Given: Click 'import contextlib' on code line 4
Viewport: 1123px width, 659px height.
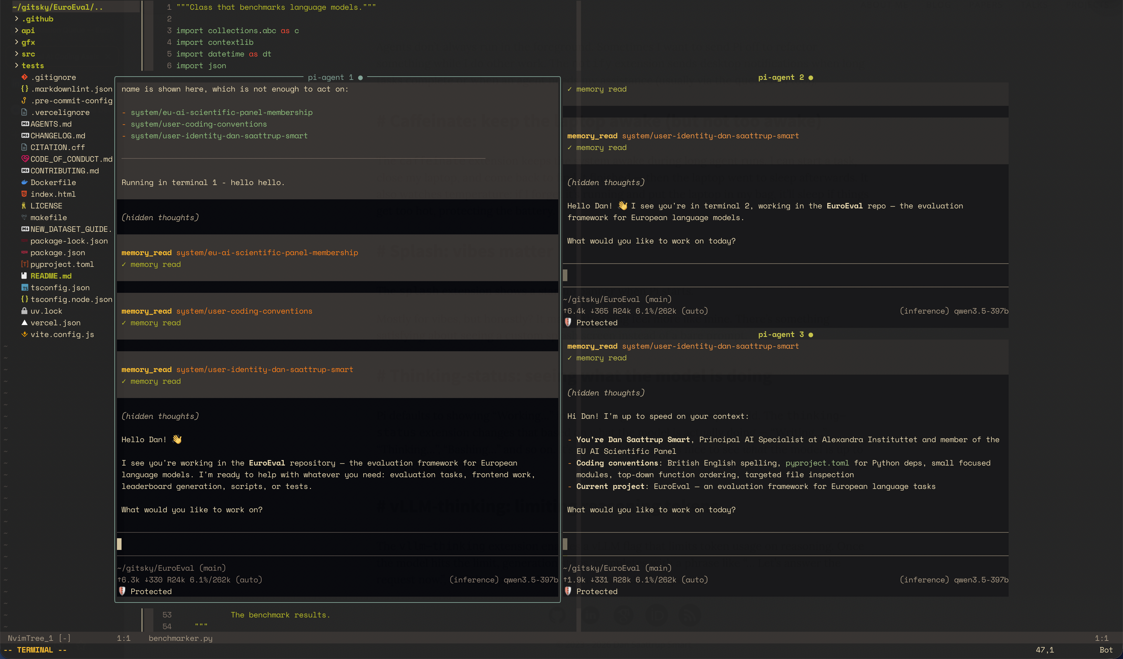Looking at the screenshot, I should pyautogui.click(x=215, y=42).
